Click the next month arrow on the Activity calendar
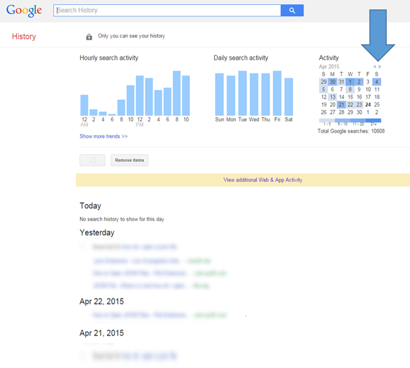Viewport: 410px width, 368px height. pyautogui.click(x=379, y=67)
